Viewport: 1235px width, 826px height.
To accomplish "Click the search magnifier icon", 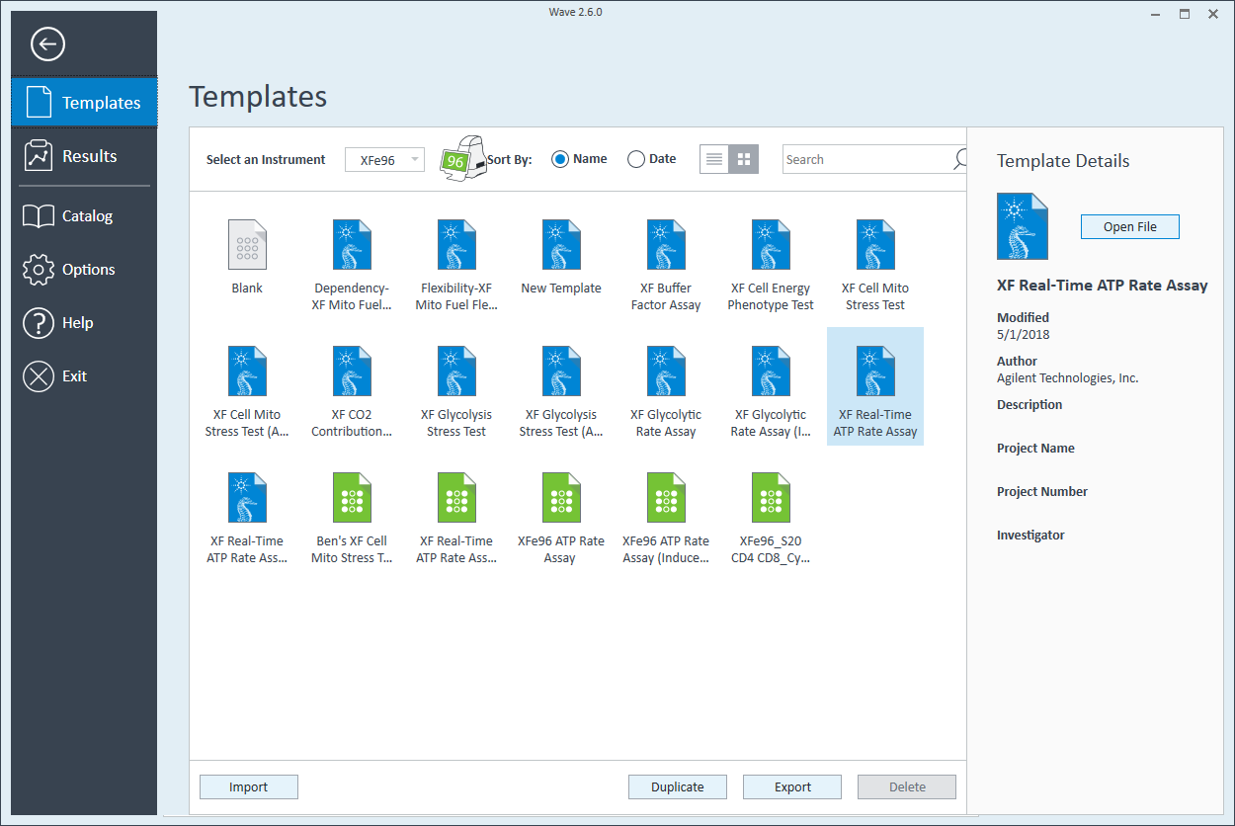I will click(959, 159).
